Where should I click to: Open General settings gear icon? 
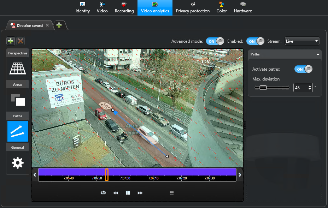point(18,162)
